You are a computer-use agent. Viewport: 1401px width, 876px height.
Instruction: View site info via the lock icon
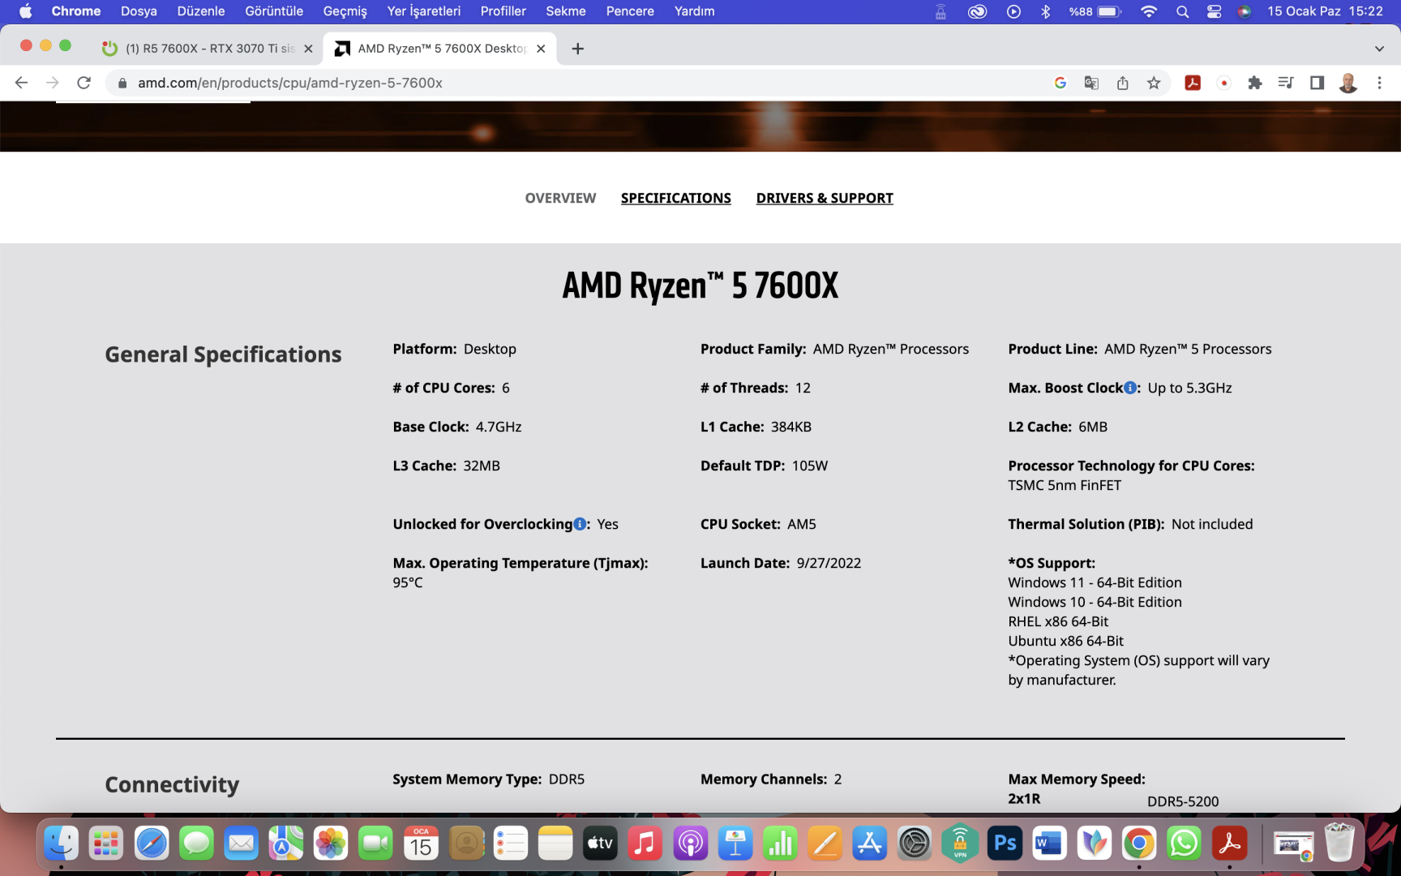(122, 83)
